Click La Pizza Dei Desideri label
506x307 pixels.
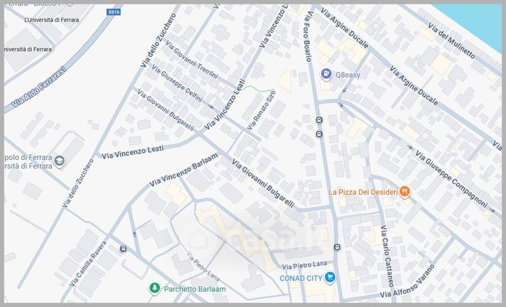coord(363,192)
